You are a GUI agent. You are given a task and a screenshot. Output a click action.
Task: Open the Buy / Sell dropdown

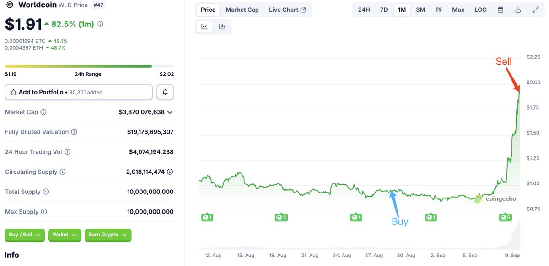[25, 235]
